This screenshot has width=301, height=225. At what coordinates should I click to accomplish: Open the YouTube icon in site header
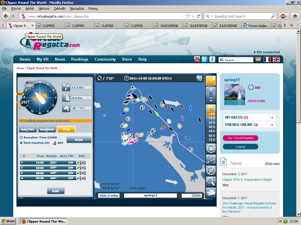(197, 59)
